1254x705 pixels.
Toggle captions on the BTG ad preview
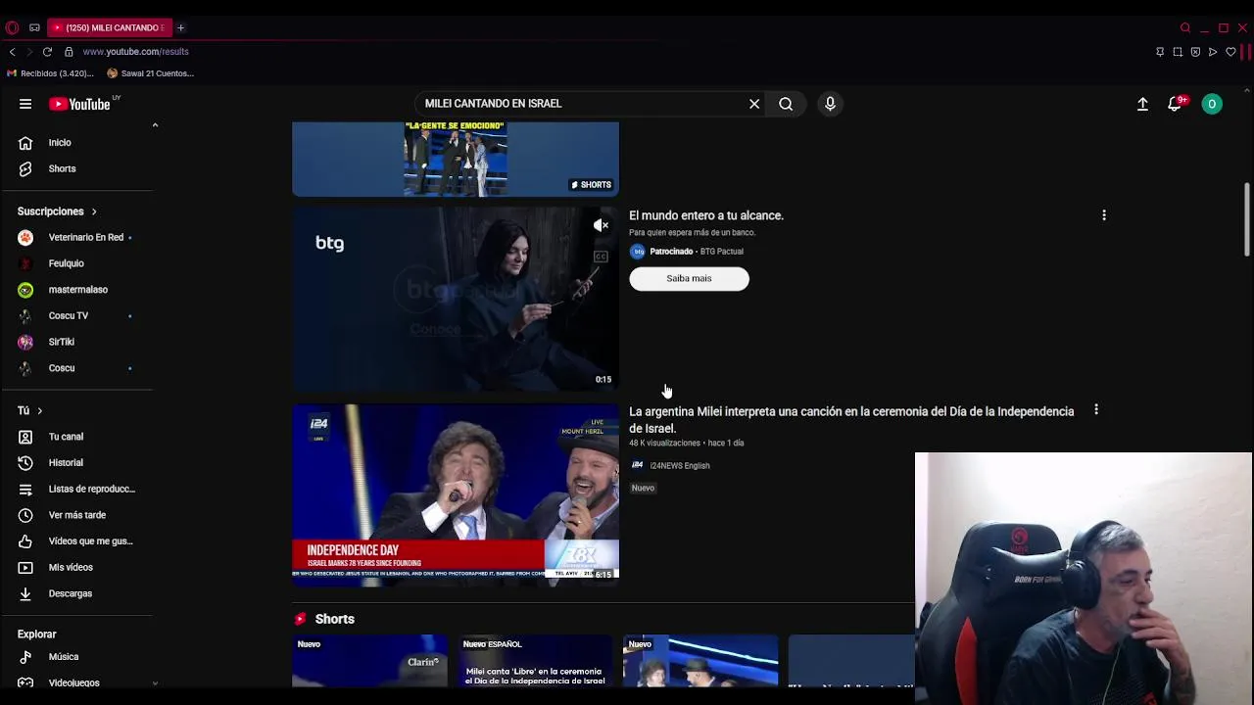[601, 257]
